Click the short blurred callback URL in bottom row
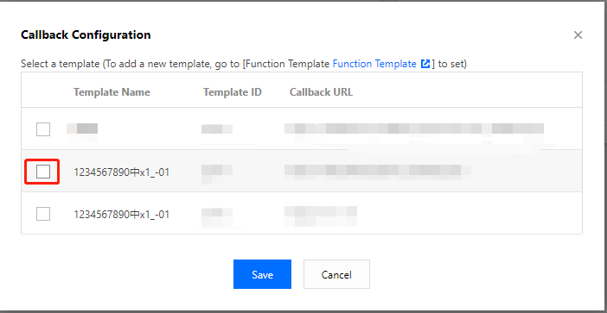607x313 pixels. tap(321, 216)
